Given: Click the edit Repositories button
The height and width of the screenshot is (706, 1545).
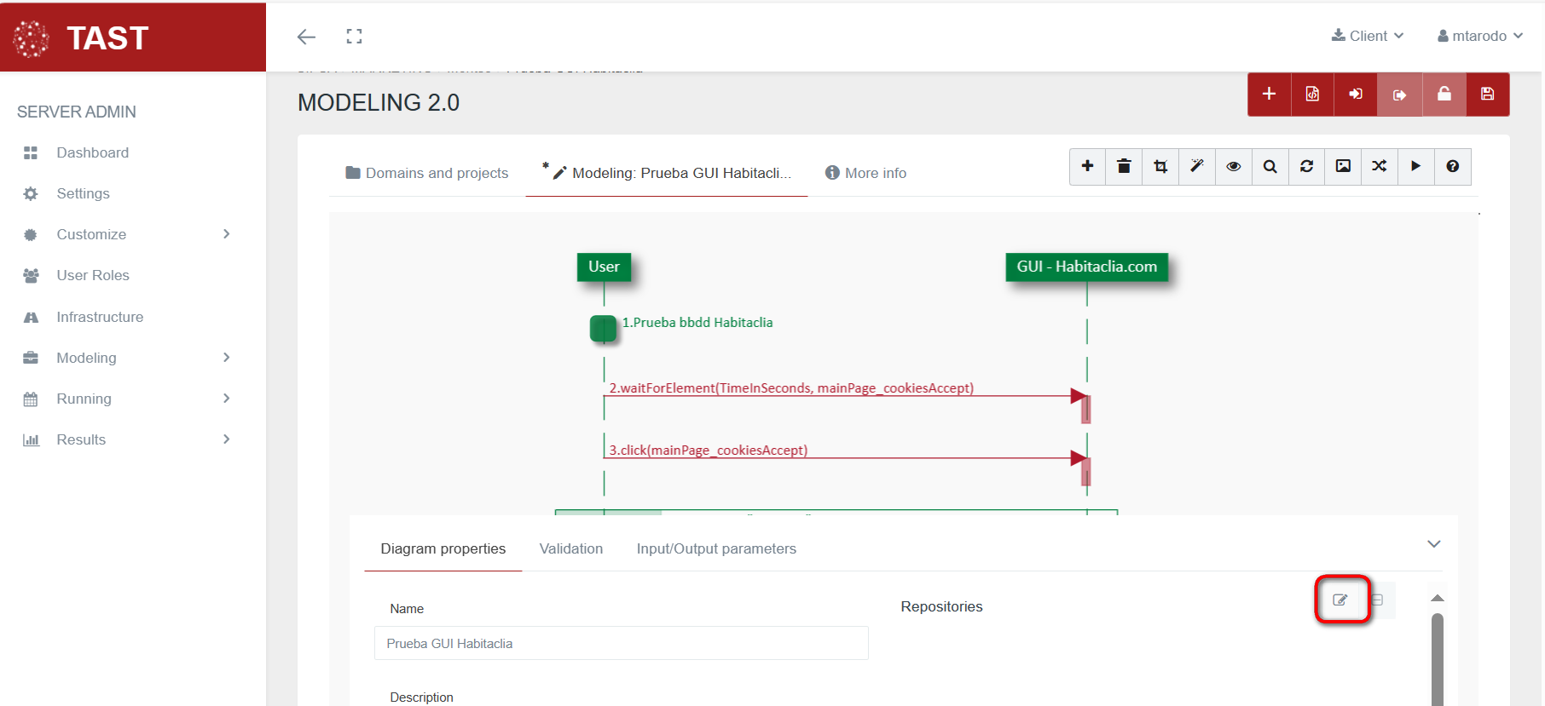Looking at the screenshot, I should (x=1340, y=600).
